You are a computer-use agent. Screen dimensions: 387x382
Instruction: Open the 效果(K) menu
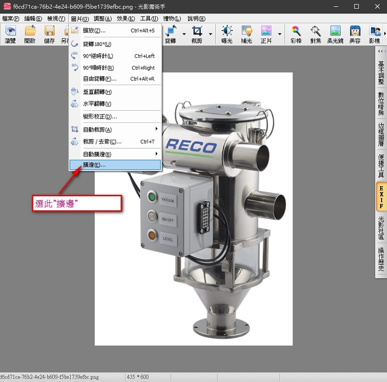click(125, 19)
